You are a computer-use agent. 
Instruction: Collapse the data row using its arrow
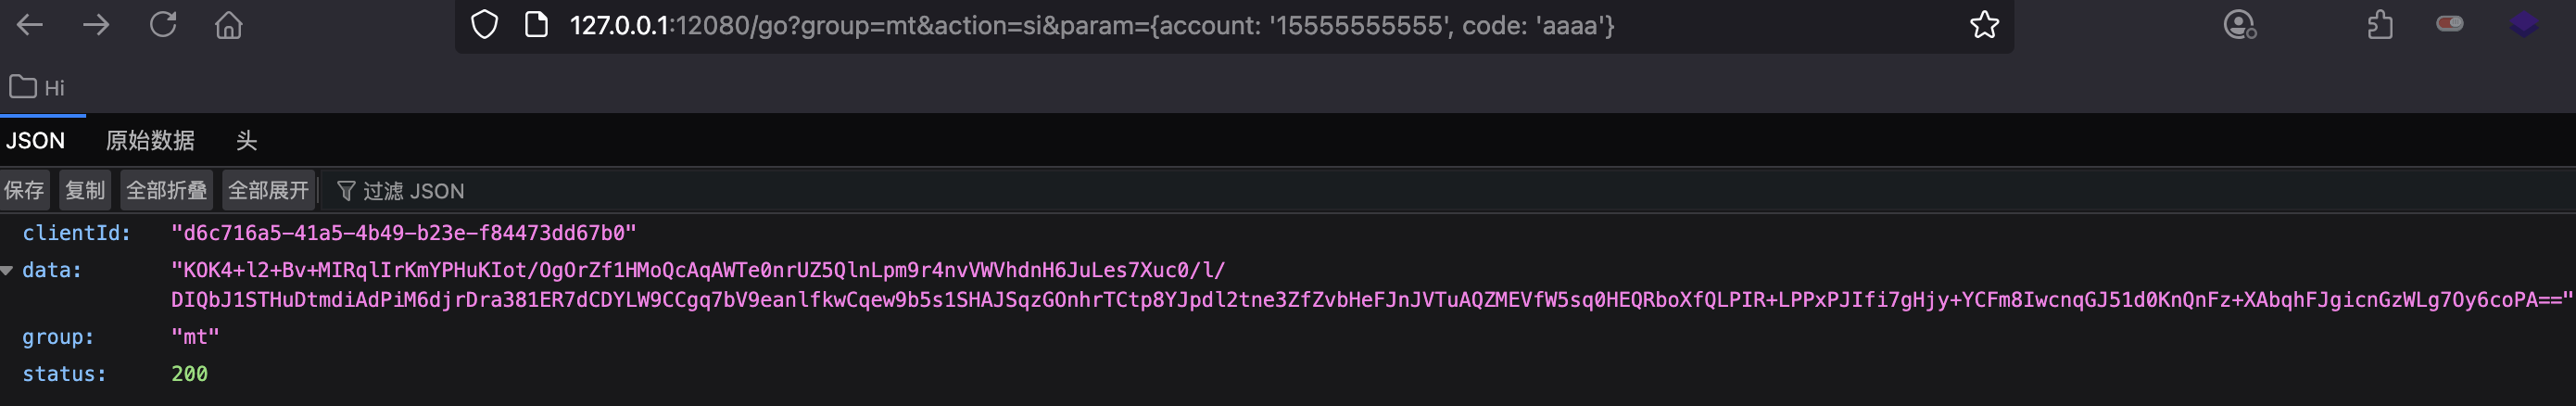click(7, 271)
